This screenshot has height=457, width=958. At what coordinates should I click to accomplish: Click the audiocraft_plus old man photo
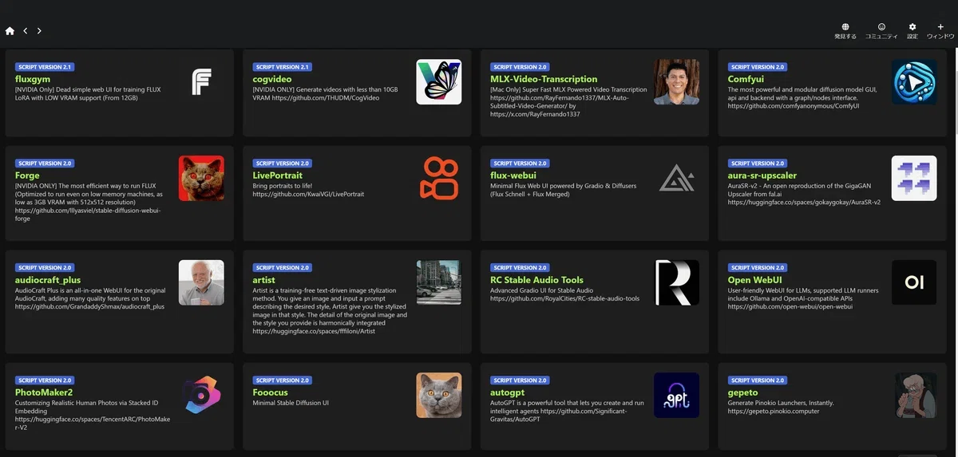201,282
